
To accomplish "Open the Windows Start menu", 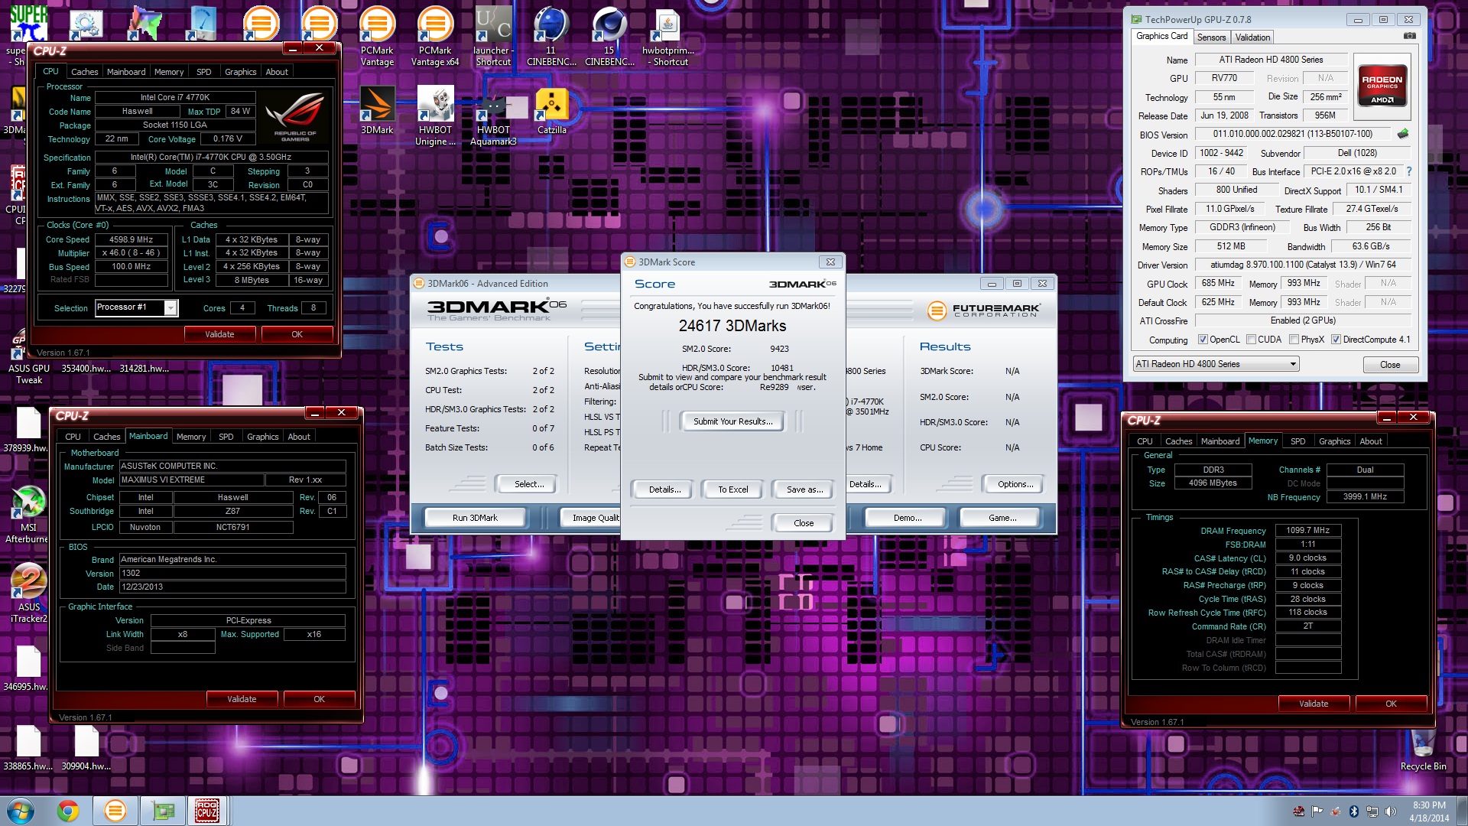I will 21,811.
